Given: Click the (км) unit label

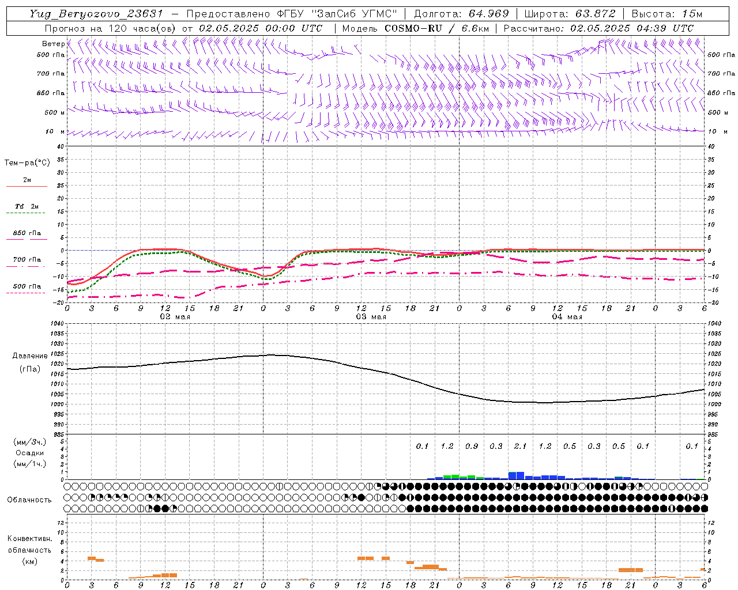Looking at the screenshot, I should point(29,561).
